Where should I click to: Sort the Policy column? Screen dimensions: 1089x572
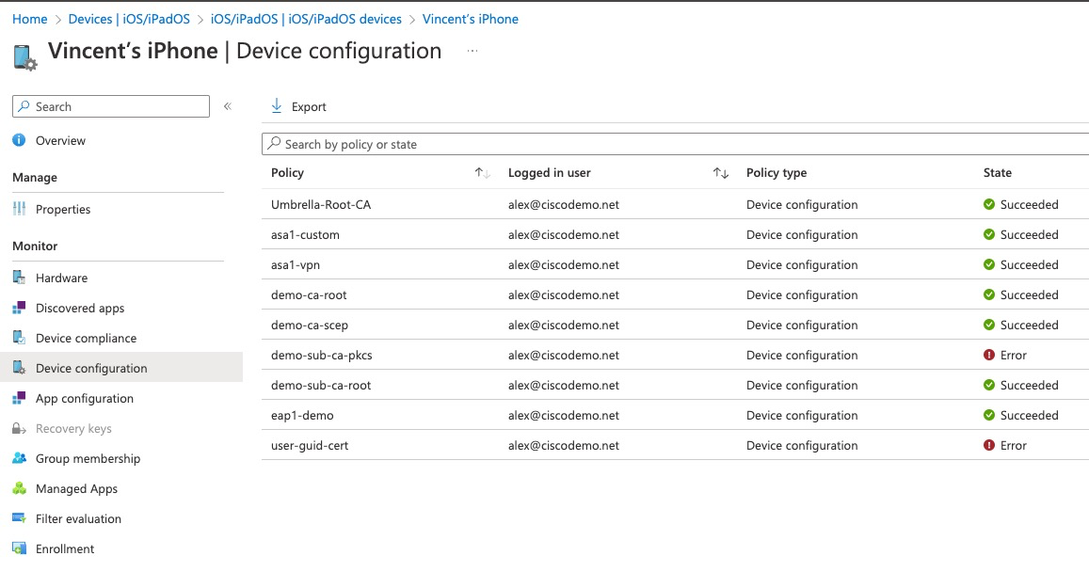(x=481, y=173)
